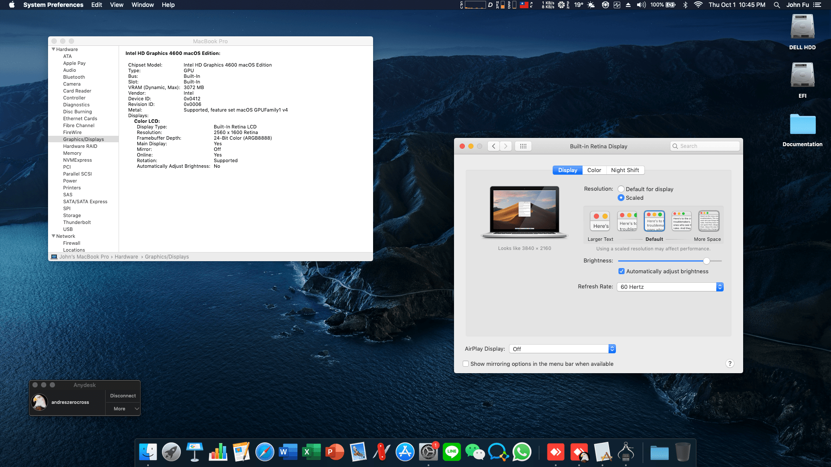Collapse the Hardware section in System Information
The image size is (831, 467).
click(53, 49)
